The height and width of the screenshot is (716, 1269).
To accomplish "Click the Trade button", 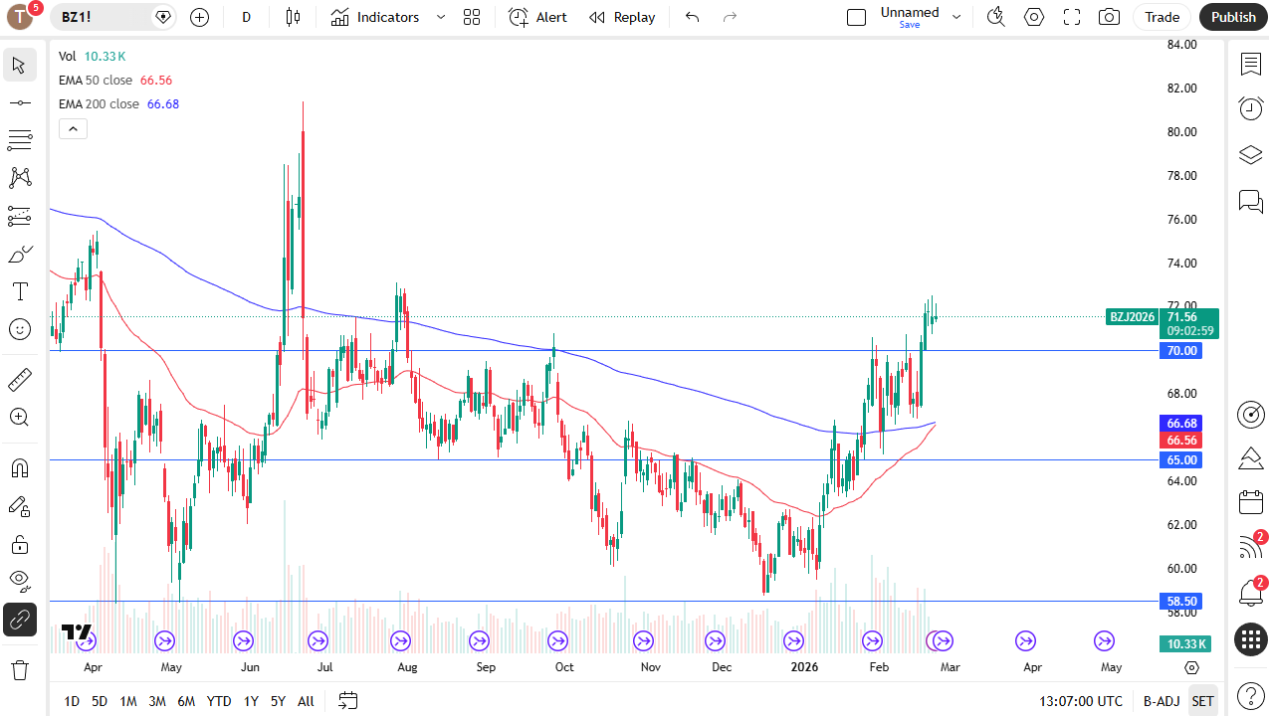I will [1162, 17].
